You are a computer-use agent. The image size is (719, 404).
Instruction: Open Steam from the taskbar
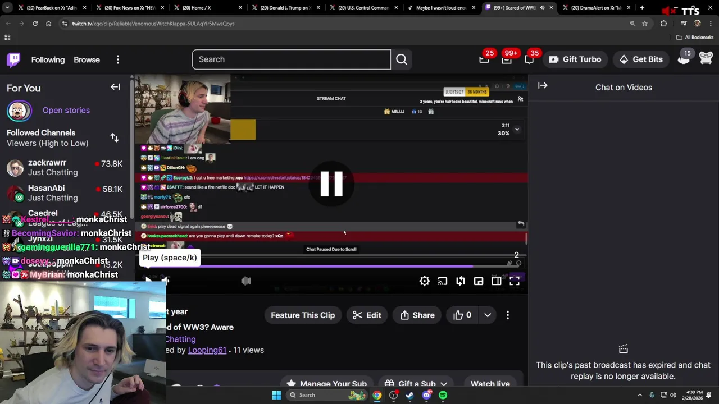tap(410, 395)
